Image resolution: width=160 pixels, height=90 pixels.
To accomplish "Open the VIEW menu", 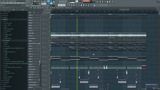I will (15, 3).
